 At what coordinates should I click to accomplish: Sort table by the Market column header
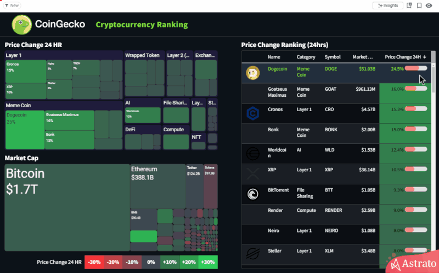(x=363, y=57)
